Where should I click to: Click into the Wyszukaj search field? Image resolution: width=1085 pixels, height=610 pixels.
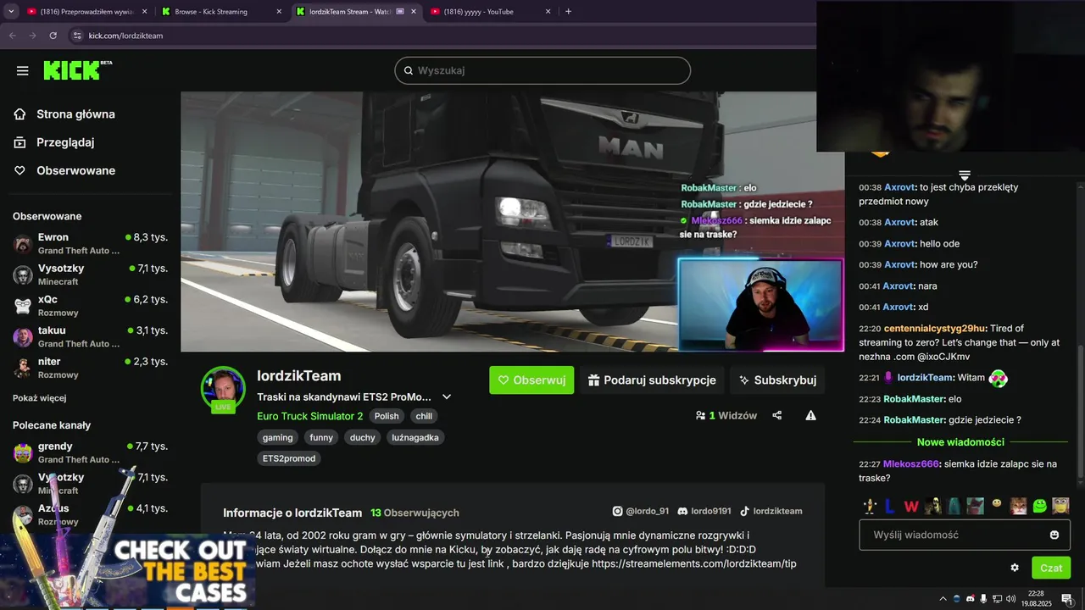(x=542, y=70)
